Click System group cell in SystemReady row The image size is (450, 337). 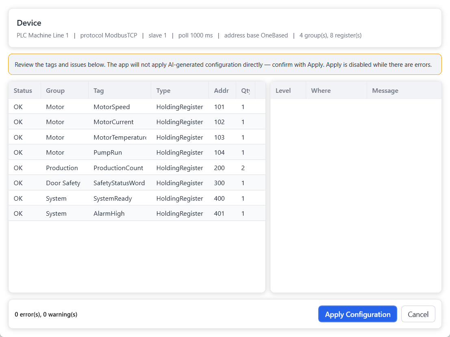[x=65, y=198]
